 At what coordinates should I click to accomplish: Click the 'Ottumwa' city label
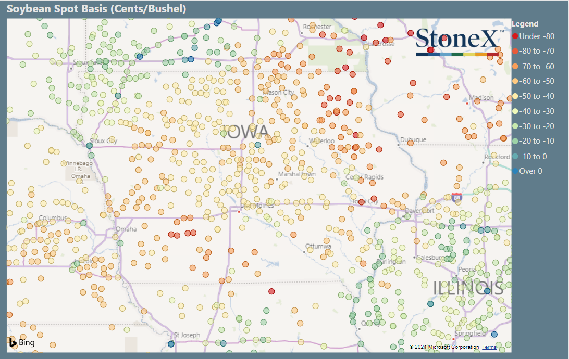[318, 246]
